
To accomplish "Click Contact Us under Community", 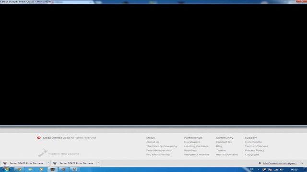I will 224,142.
